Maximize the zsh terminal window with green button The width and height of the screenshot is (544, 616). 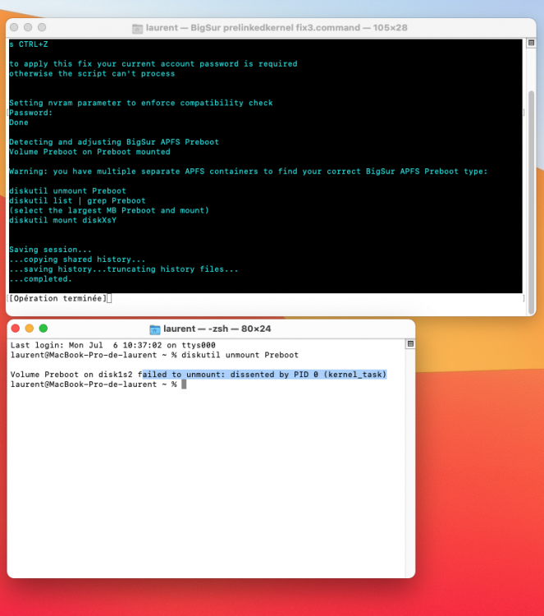[x=43, y=329]
